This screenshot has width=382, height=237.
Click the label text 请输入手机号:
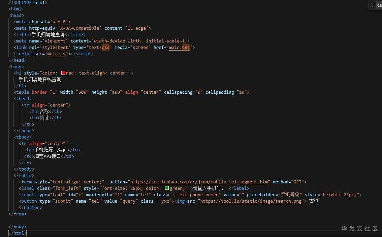click(208, 188)
